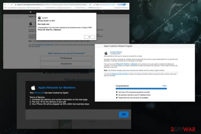Click OK in the white Apple alert dialog
201x134 pixels.
click(90, 37)
